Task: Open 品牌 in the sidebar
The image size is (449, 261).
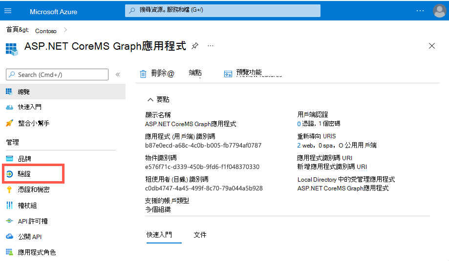Action: click(24, 159)
